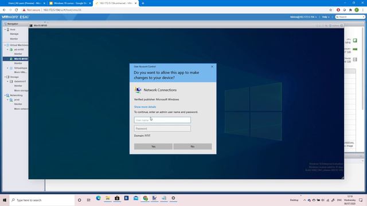The width and height of the screenshot is (367, 206).
Task: Click the Network Connections app icon
Action: tap(138, 90)
